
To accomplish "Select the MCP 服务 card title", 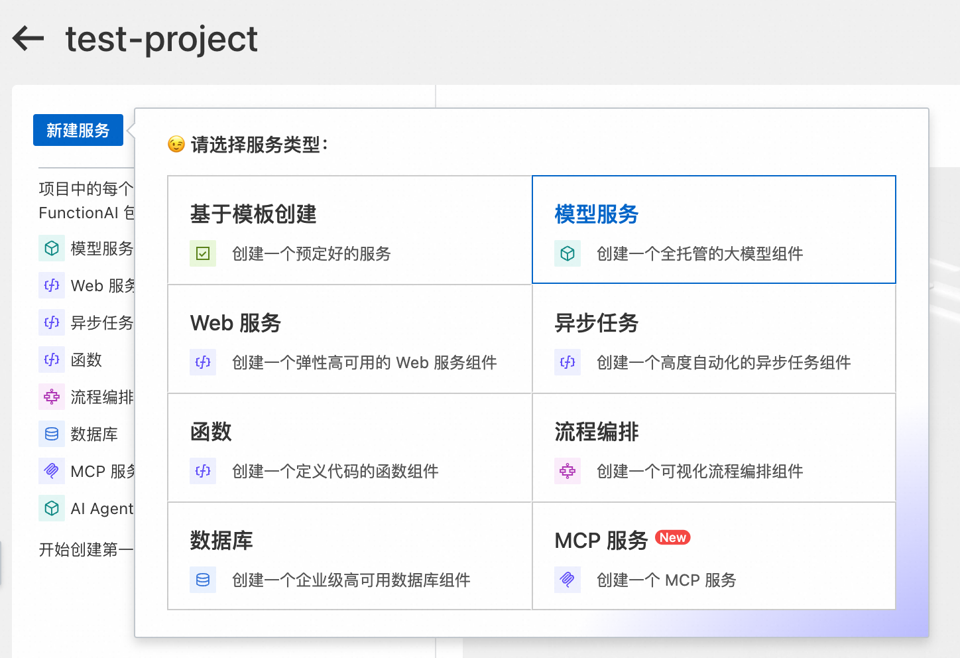I will [x=601, y=541].
